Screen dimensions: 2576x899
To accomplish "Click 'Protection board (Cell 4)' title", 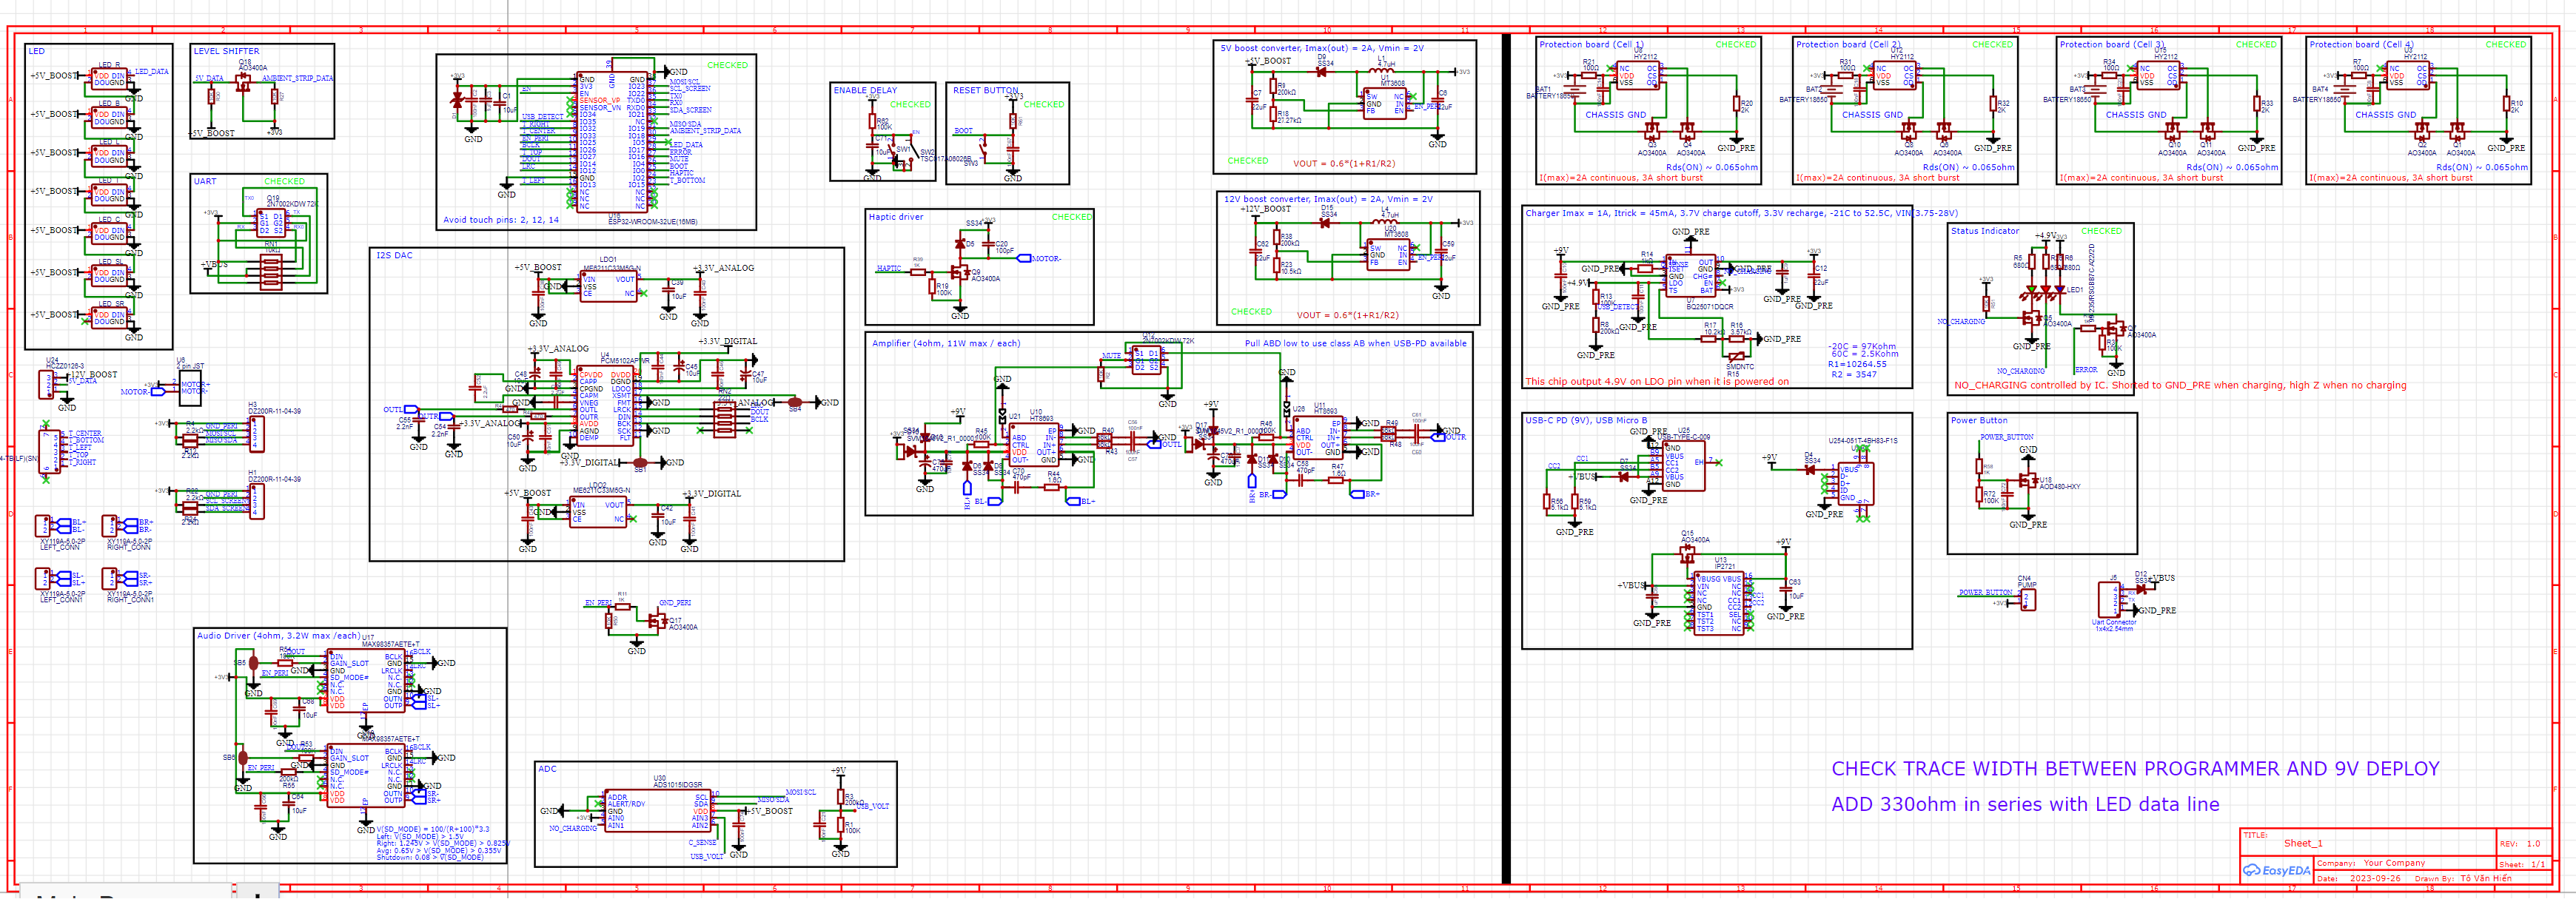I will point(2361,45).
